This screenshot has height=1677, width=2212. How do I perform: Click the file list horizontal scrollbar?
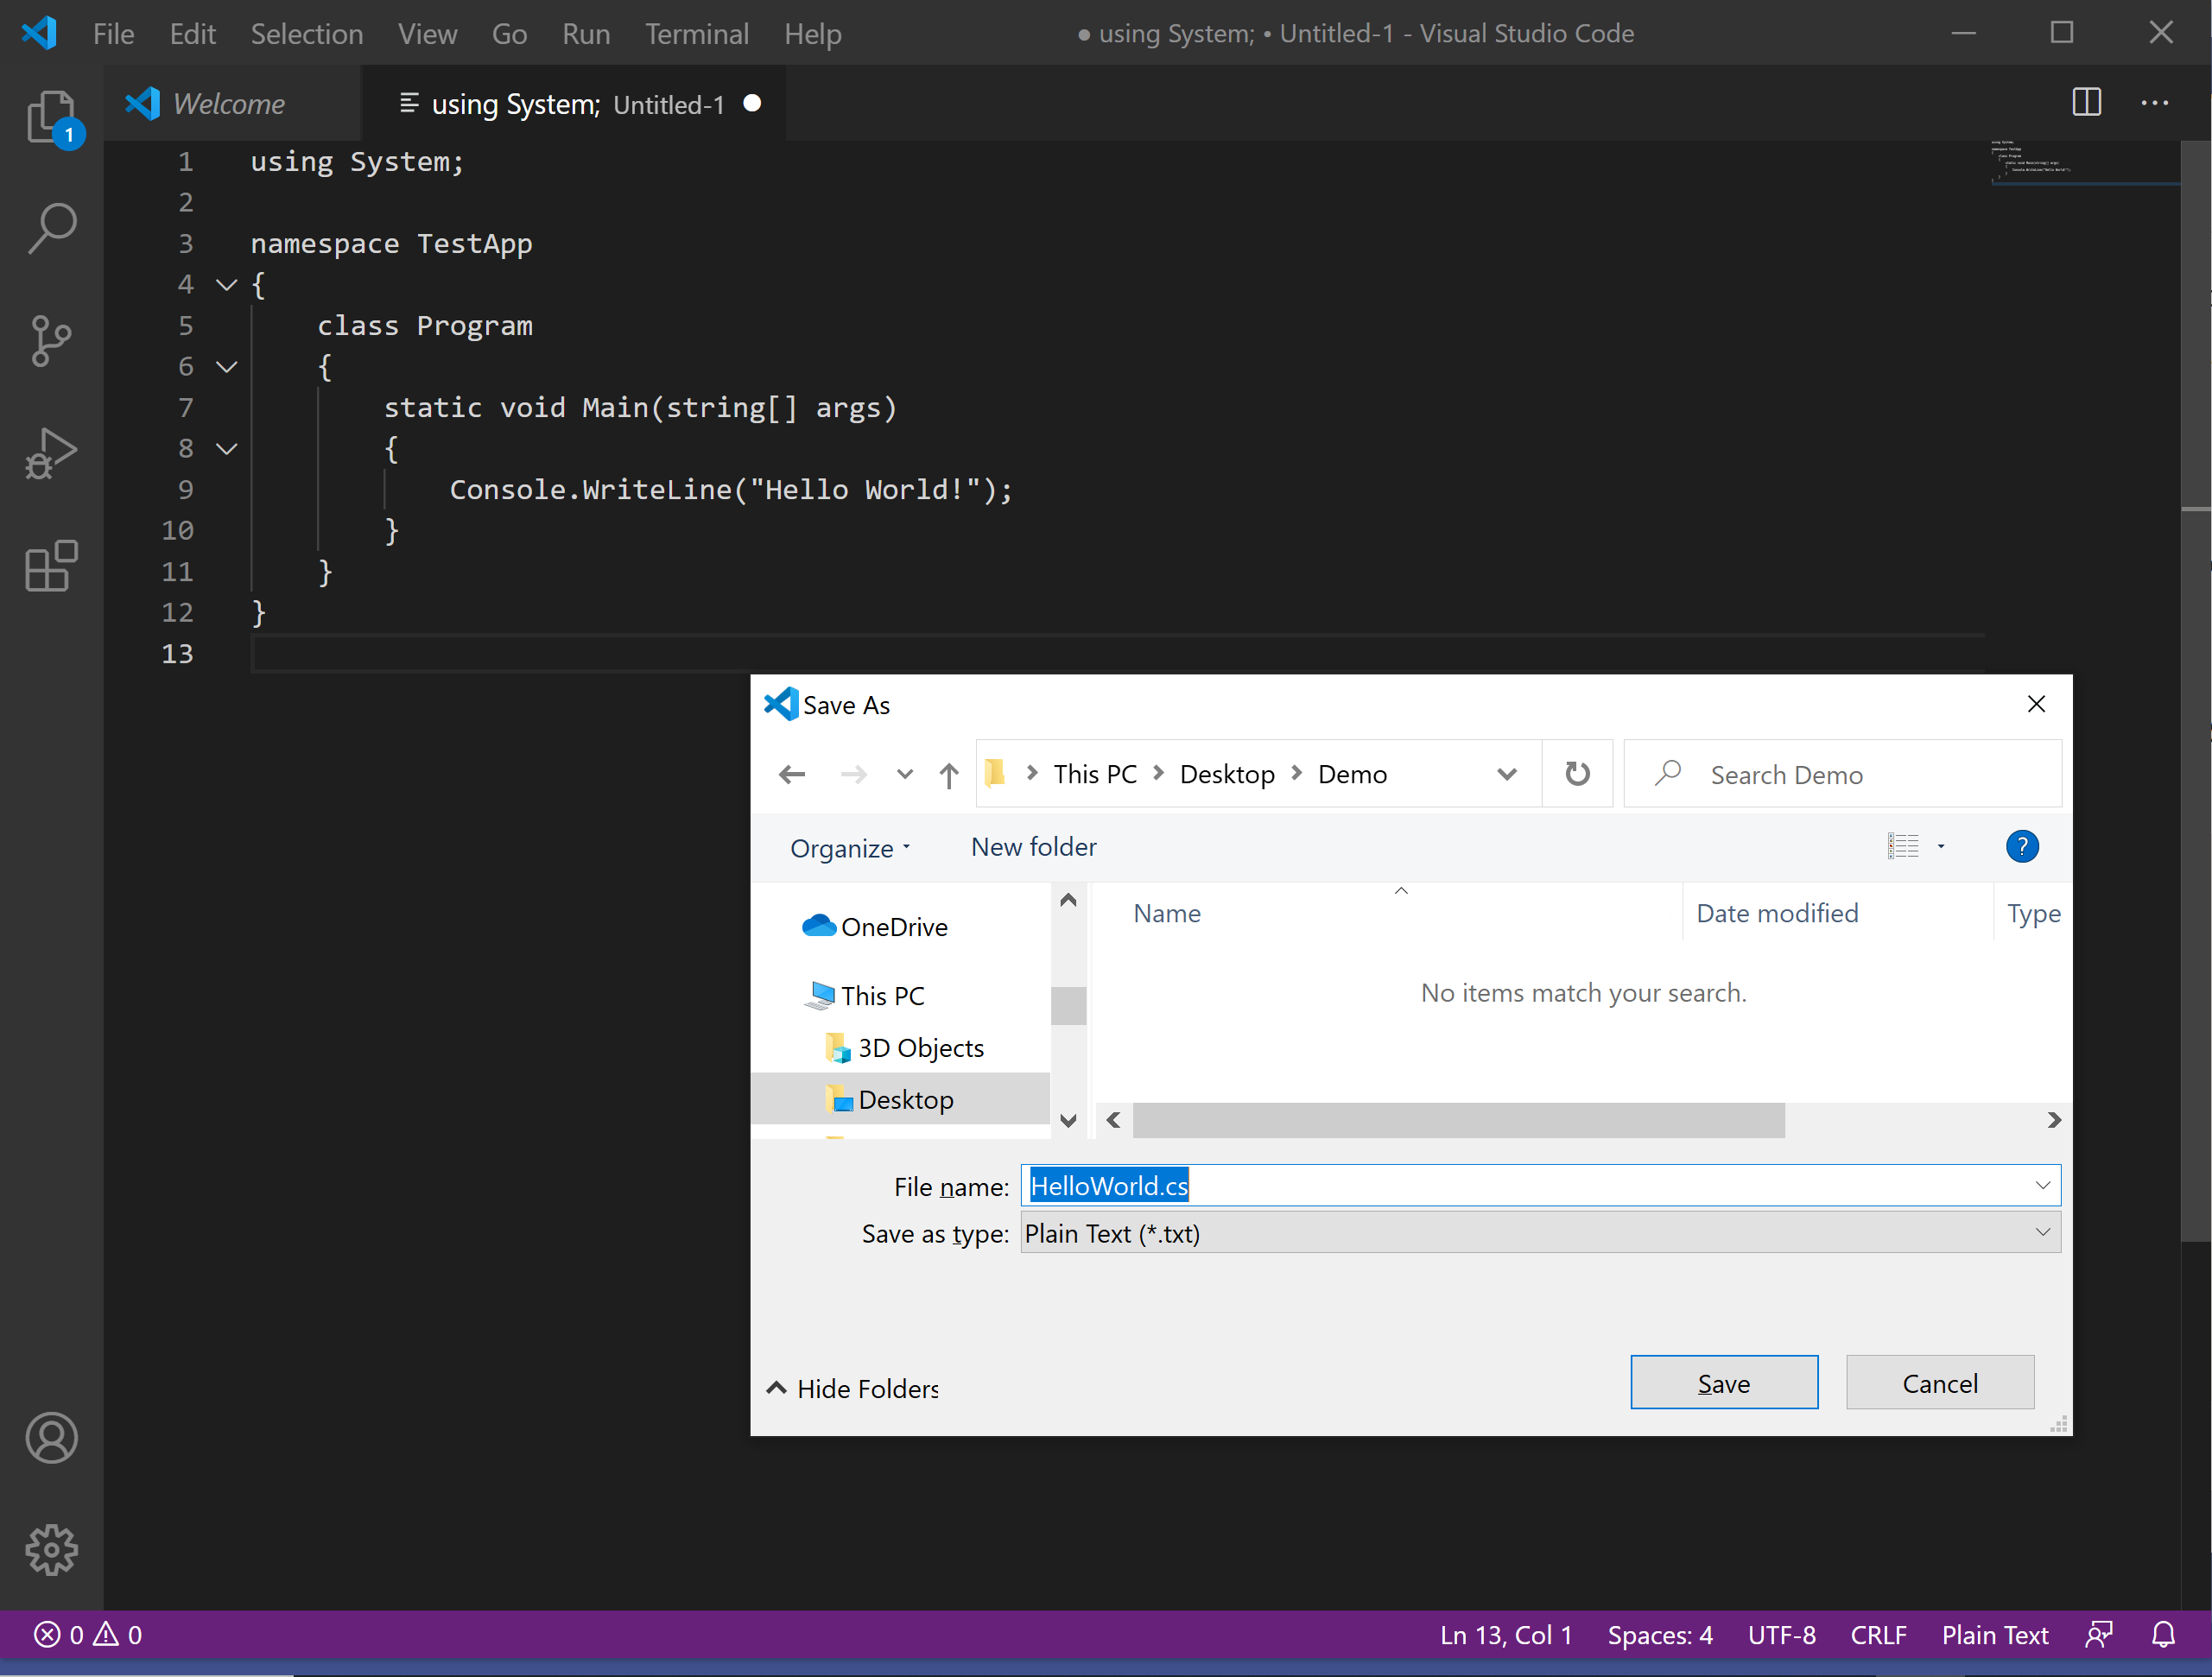(x=1458, y=1120)
